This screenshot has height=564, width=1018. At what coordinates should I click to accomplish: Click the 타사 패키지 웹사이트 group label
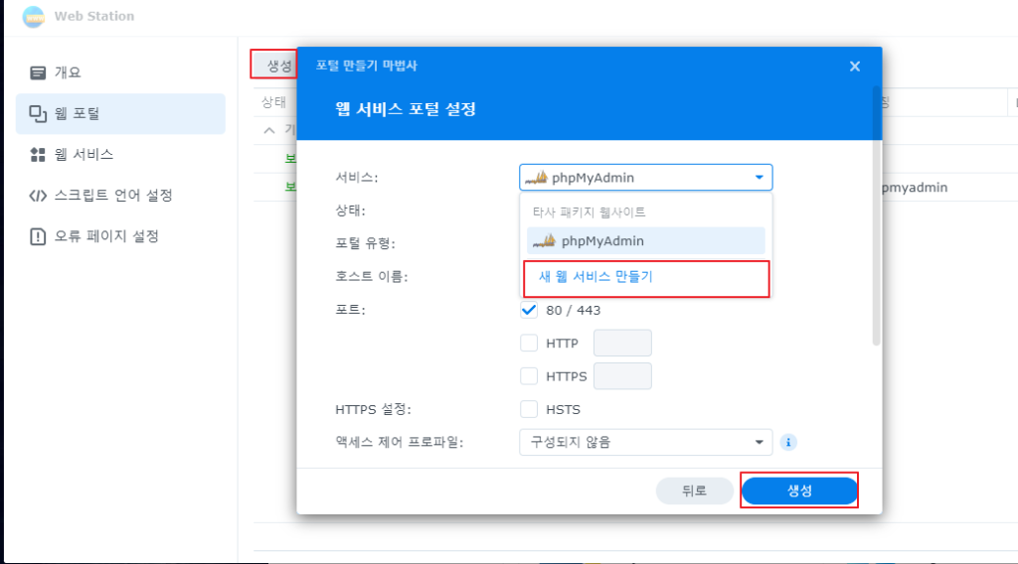pos(589,211)
